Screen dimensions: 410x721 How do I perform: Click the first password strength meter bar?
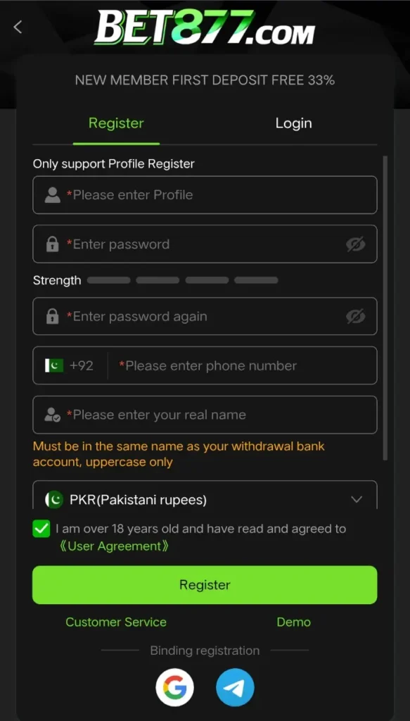[108, 280]
